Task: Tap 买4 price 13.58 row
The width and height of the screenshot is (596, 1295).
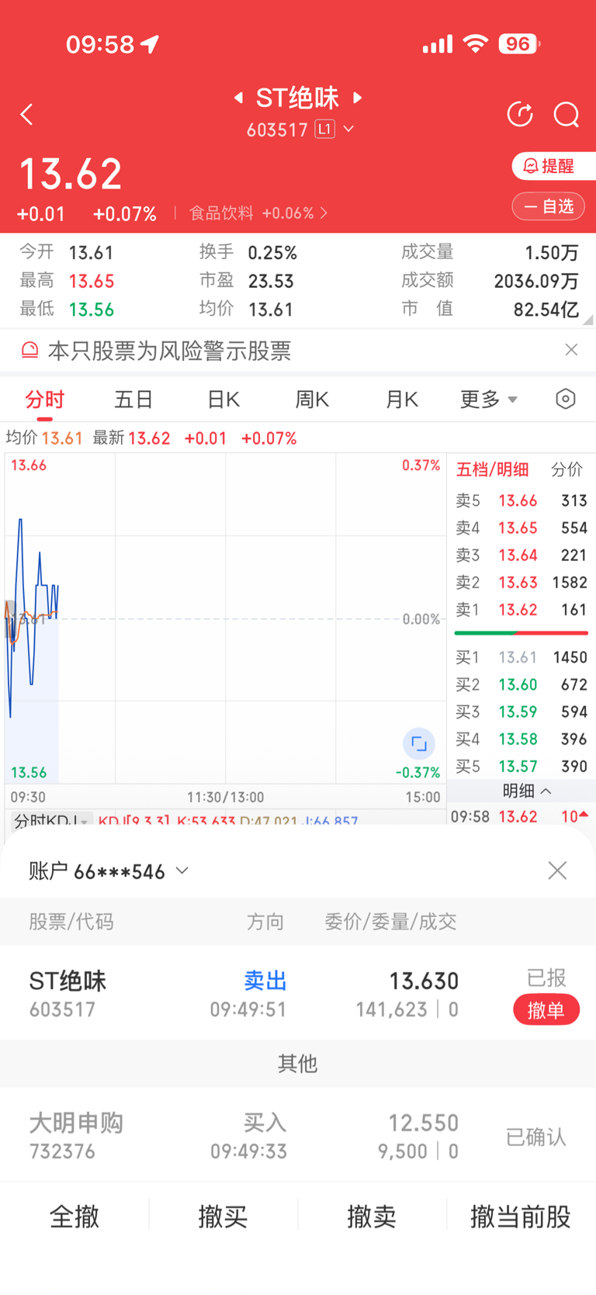Action: pyautogui.click(x=521, y=739)
